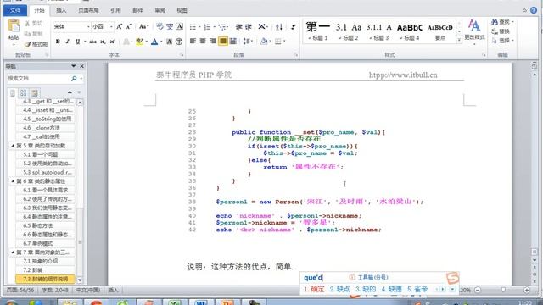Screen dimensions: 543x305
Task: Click the character shading icon
Action: pos(170,42)
